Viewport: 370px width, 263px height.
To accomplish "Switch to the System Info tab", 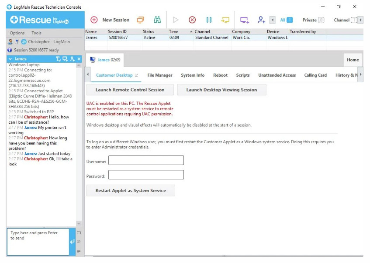I will coord(193,75).
